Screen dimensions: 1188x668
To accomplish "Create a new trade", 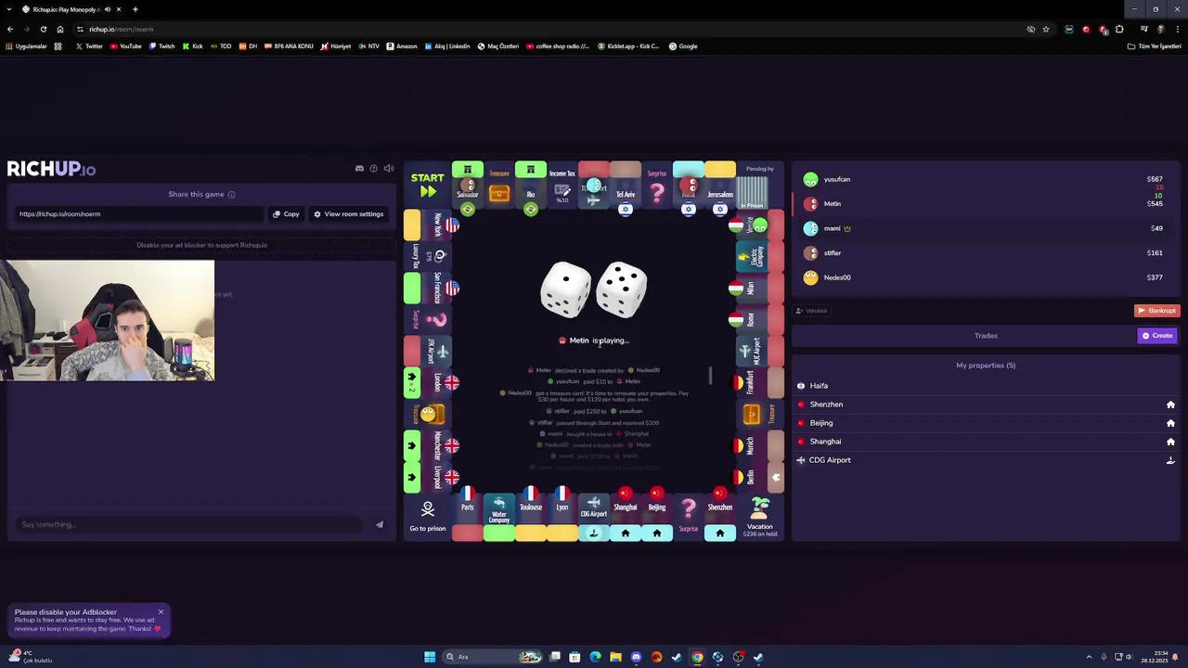I will click(x=1157, y=336).
